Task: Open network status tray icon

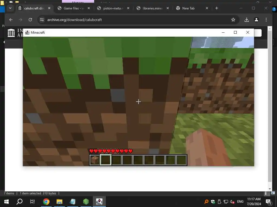Action: point(226,202)
